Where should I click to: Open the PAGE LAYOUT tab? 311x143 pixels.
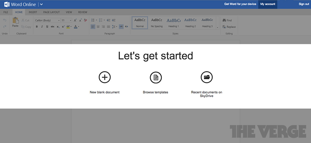(51, 12)
